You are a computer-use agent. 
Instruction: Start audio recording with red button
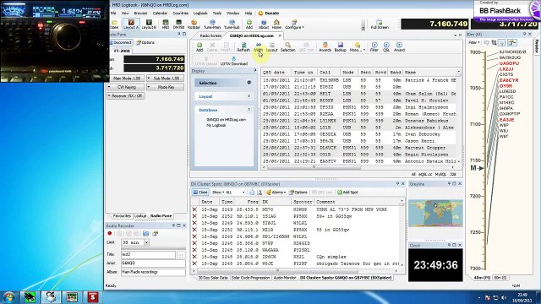click(110, 233)
